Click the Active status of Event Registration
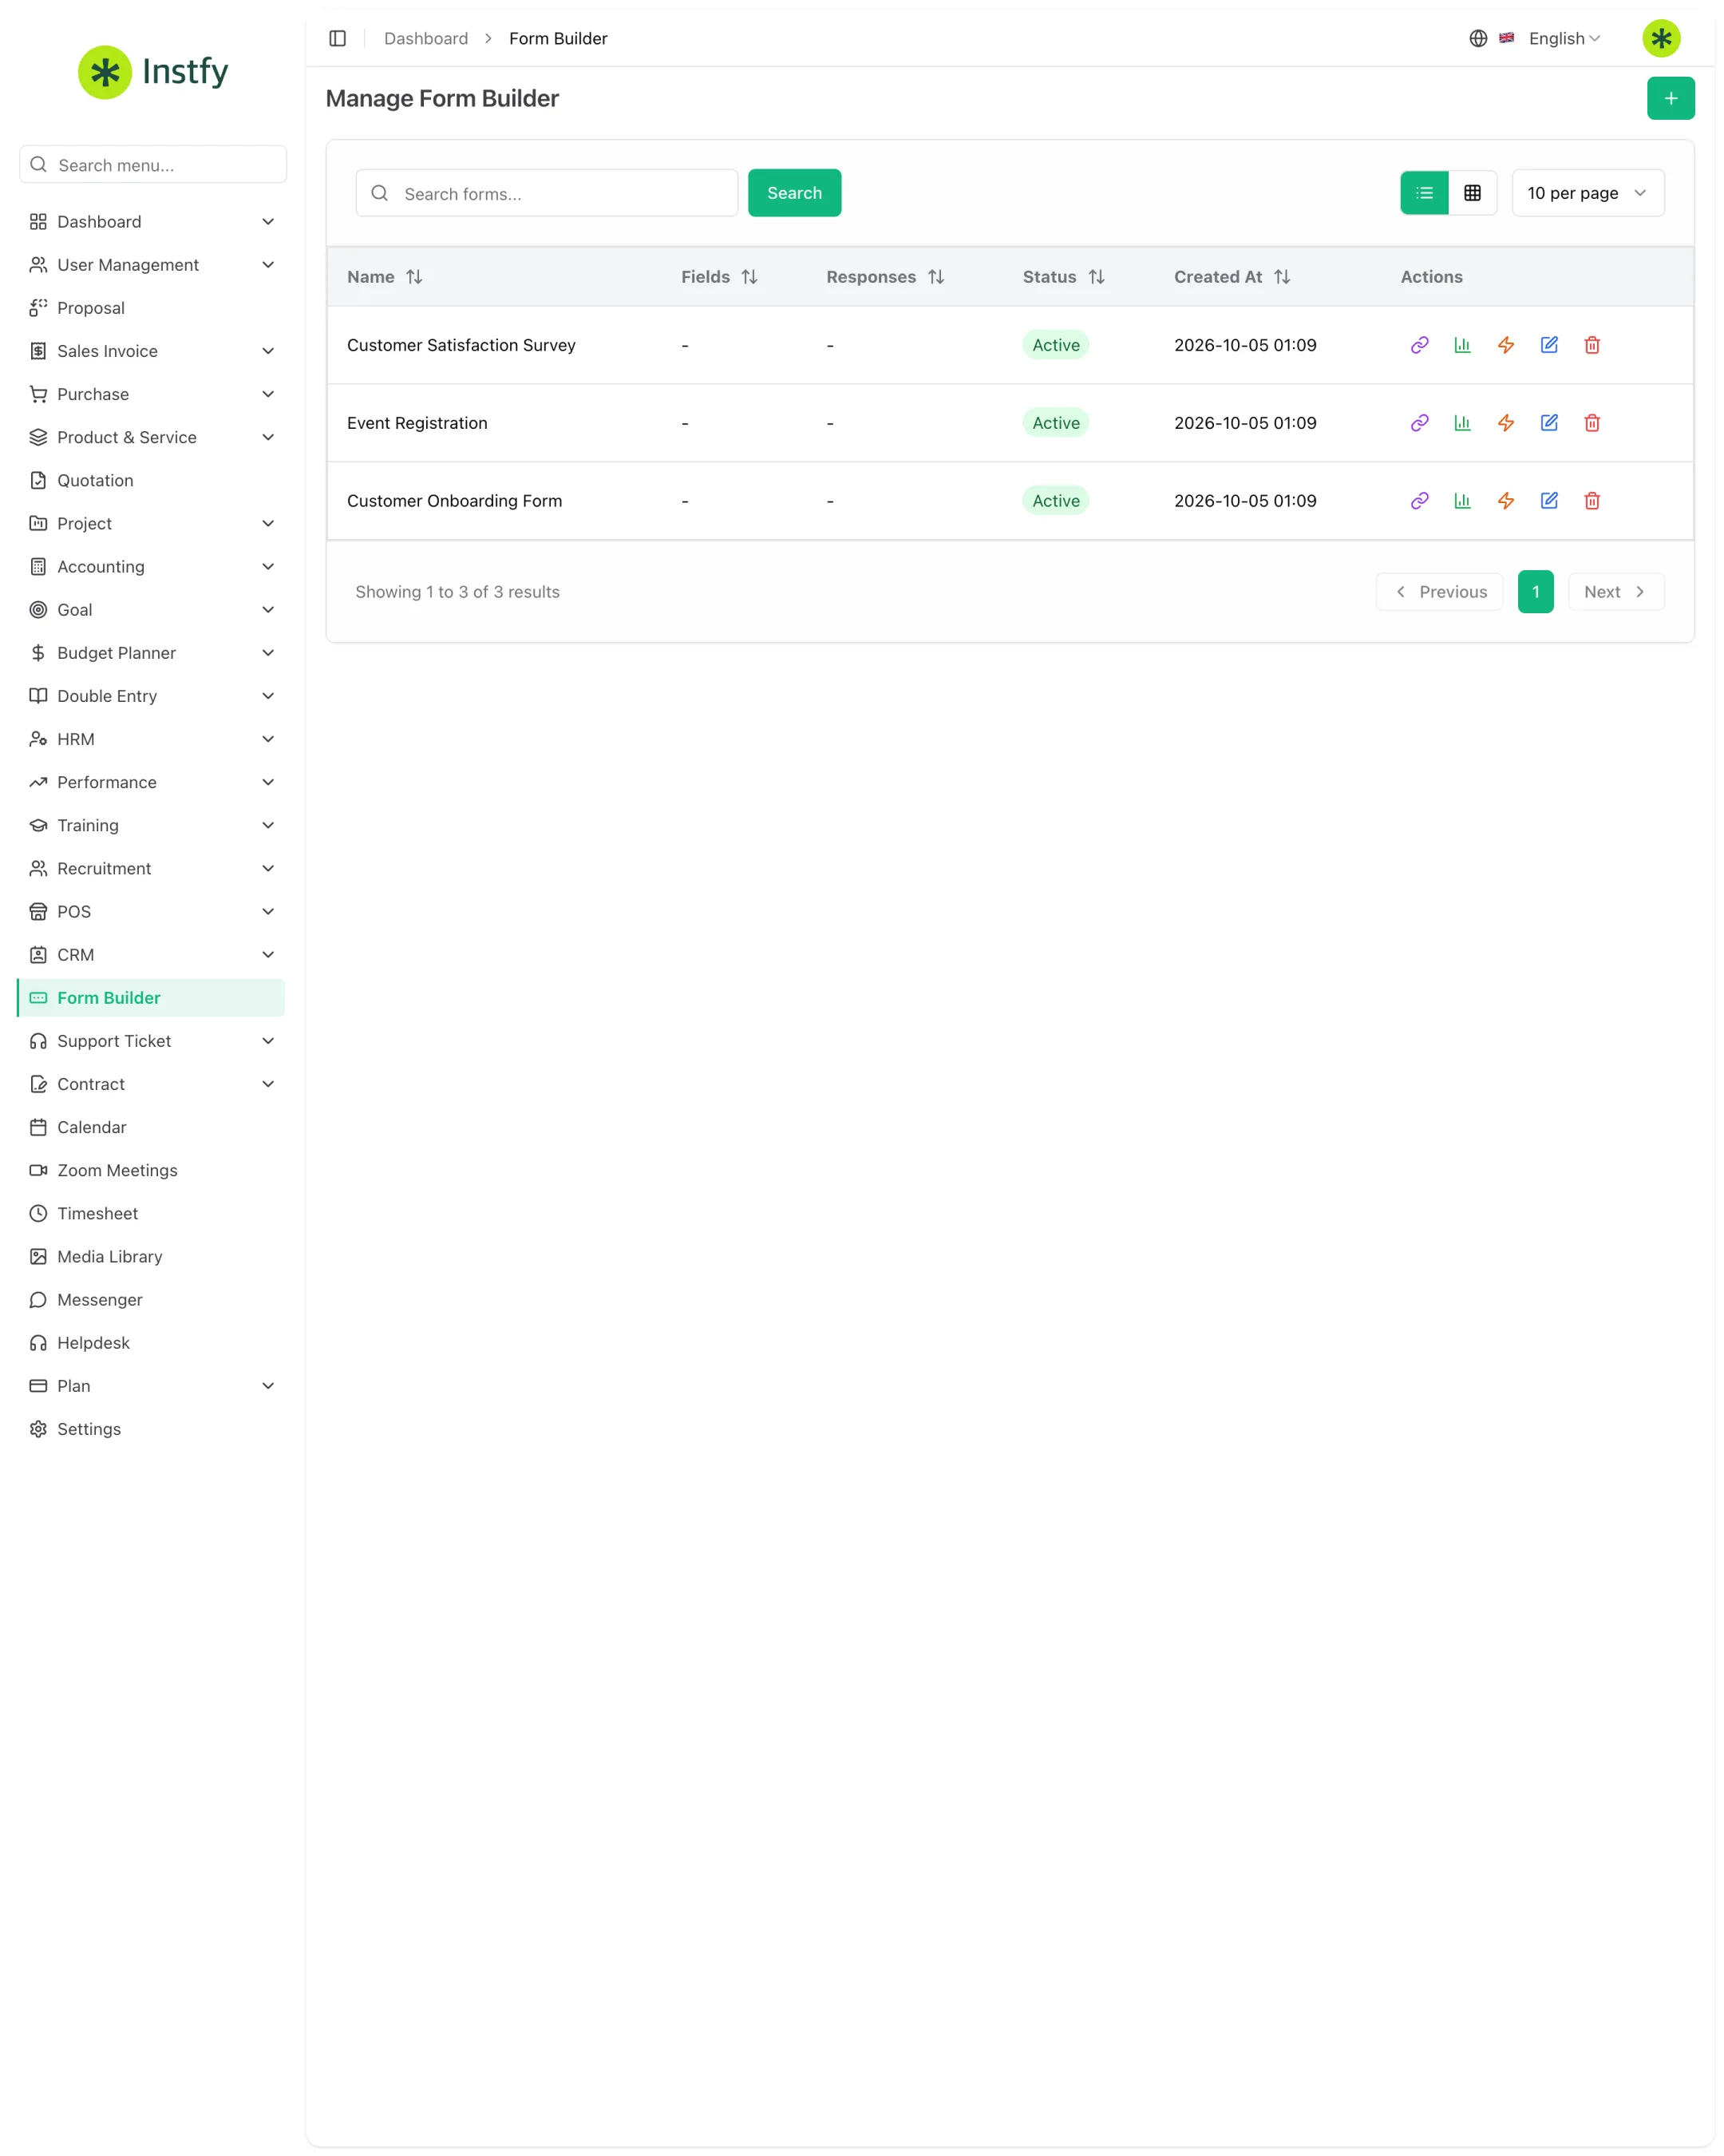Screen dimensions: 1724x2156 click(1055, 423)
